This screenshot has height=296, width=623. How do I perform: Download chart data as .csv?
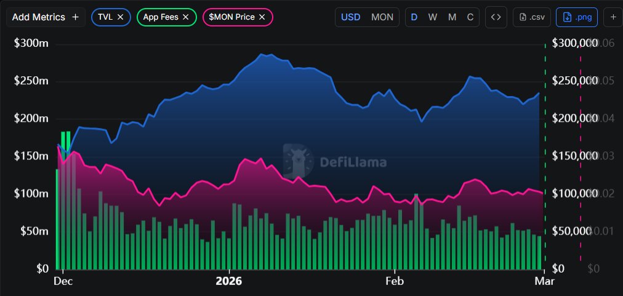532,17
